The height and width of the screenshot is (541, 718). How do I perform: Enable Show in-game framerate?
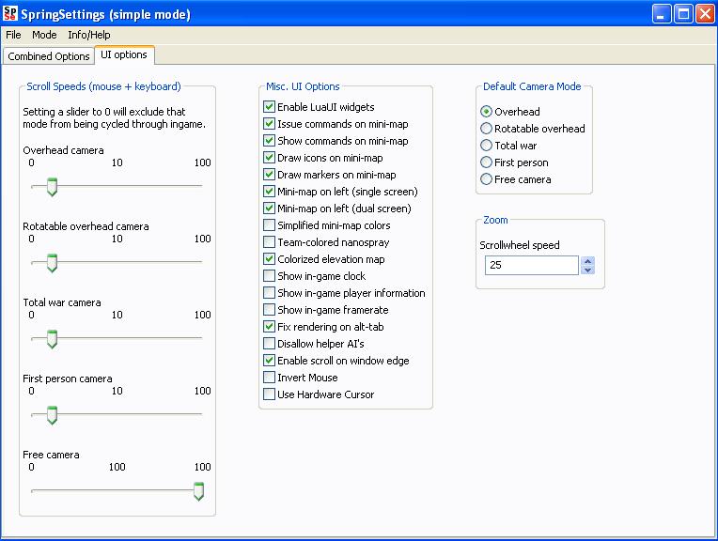pyautogui.click(x=269, y=310)
